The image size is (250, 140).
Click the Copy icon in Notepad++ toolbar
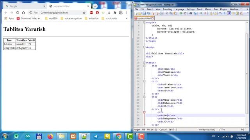171,13
